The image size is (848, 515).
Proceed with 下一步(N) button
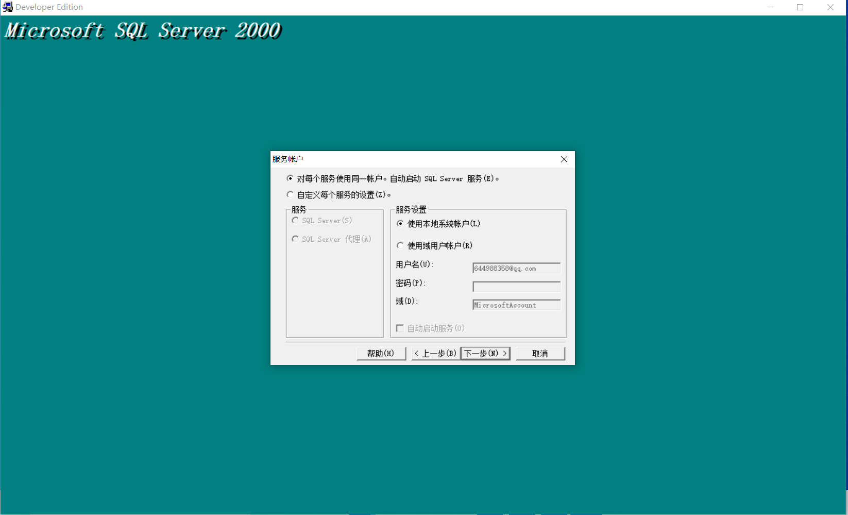[x=485, y=353]
